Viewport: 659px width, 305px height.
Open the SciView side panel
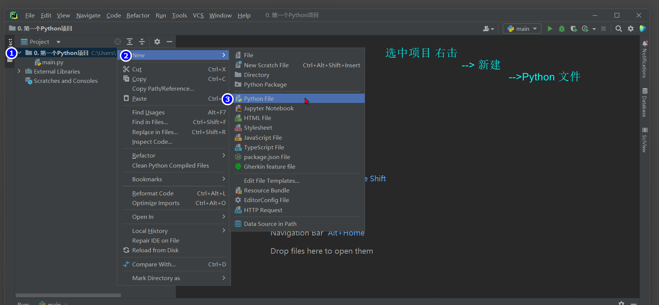click(x=645, y=140)
